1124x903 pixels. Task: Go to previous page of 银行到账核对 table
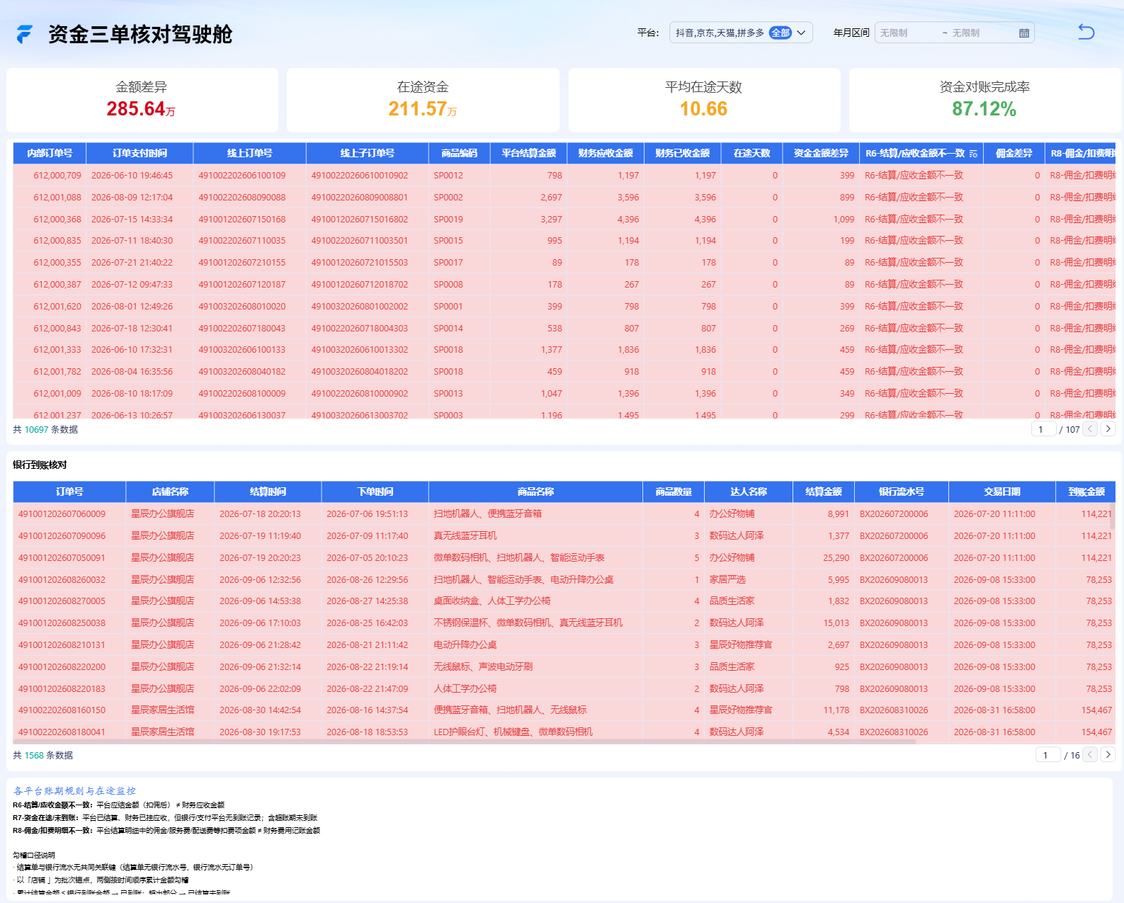point(1091,755)
